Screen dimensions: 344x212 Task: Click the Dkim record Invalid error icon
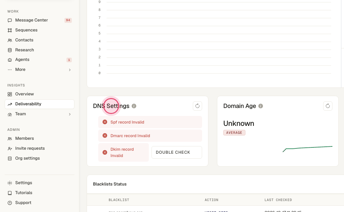pos(105,152)
